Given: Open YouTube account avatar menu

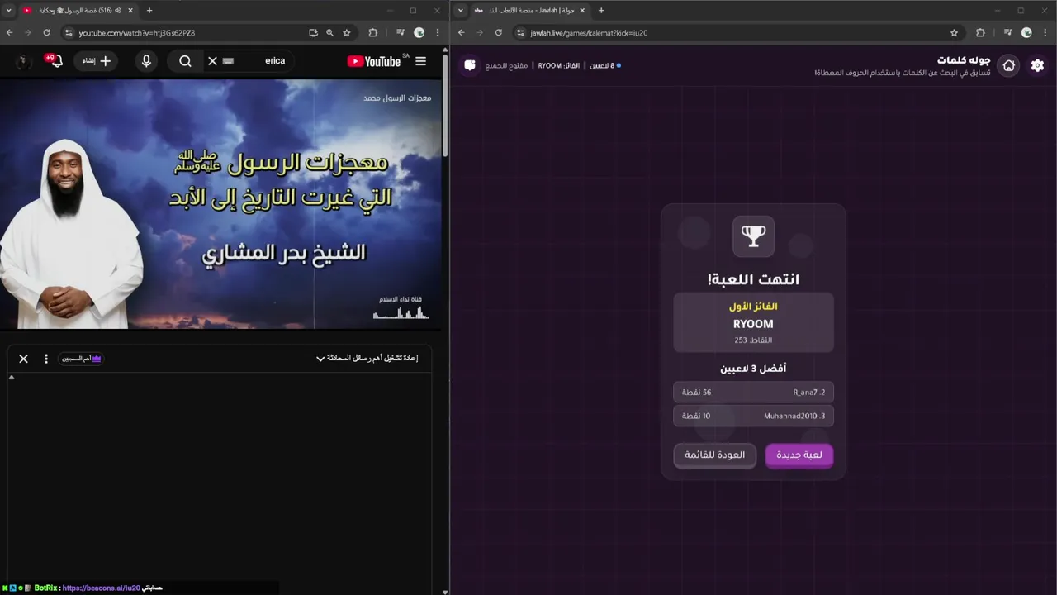Looking at the screenshot, I should click(22, 61).
